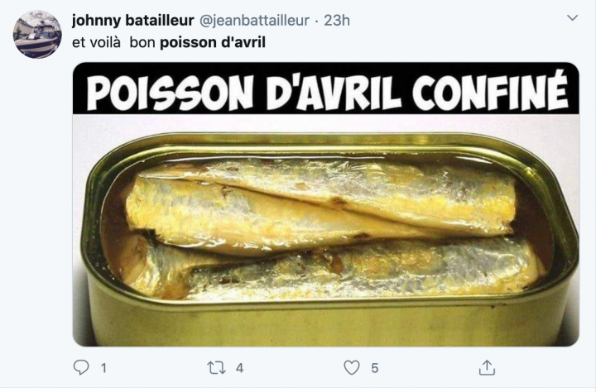Retweet this post using the arrows icon
The image size is (596, 392).
(216, 368)
